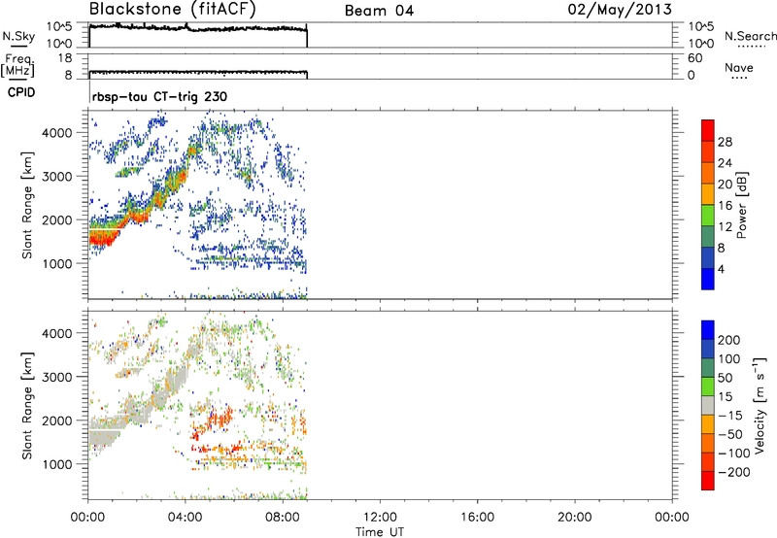Click the red bottom segment of Velocity color bar

point(708,481)
